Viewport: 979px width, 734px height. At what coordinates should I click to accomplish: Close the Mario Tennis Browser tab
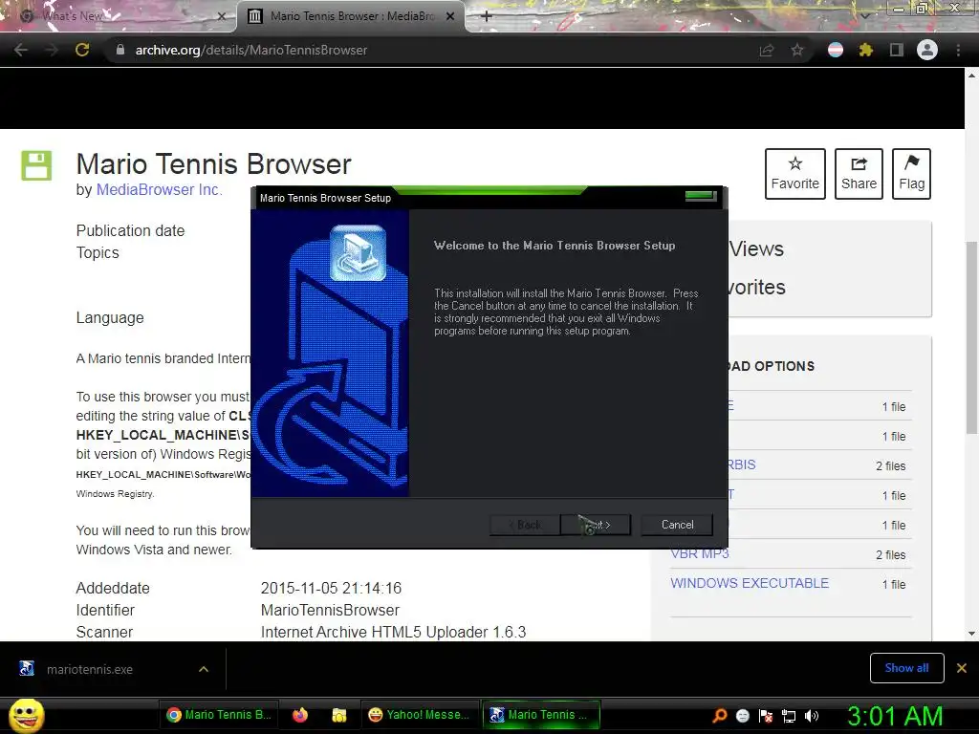pyautogui.click(x=450, y=16)
